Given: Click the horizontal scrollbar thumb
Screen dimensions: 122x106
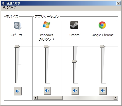Looking at the screenshot, I should coord(50,98).
